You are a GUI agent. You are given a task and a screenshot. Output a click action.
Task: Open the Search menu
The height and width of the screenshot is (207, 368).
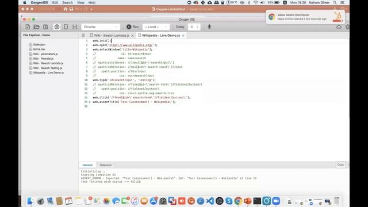point(67,2)
